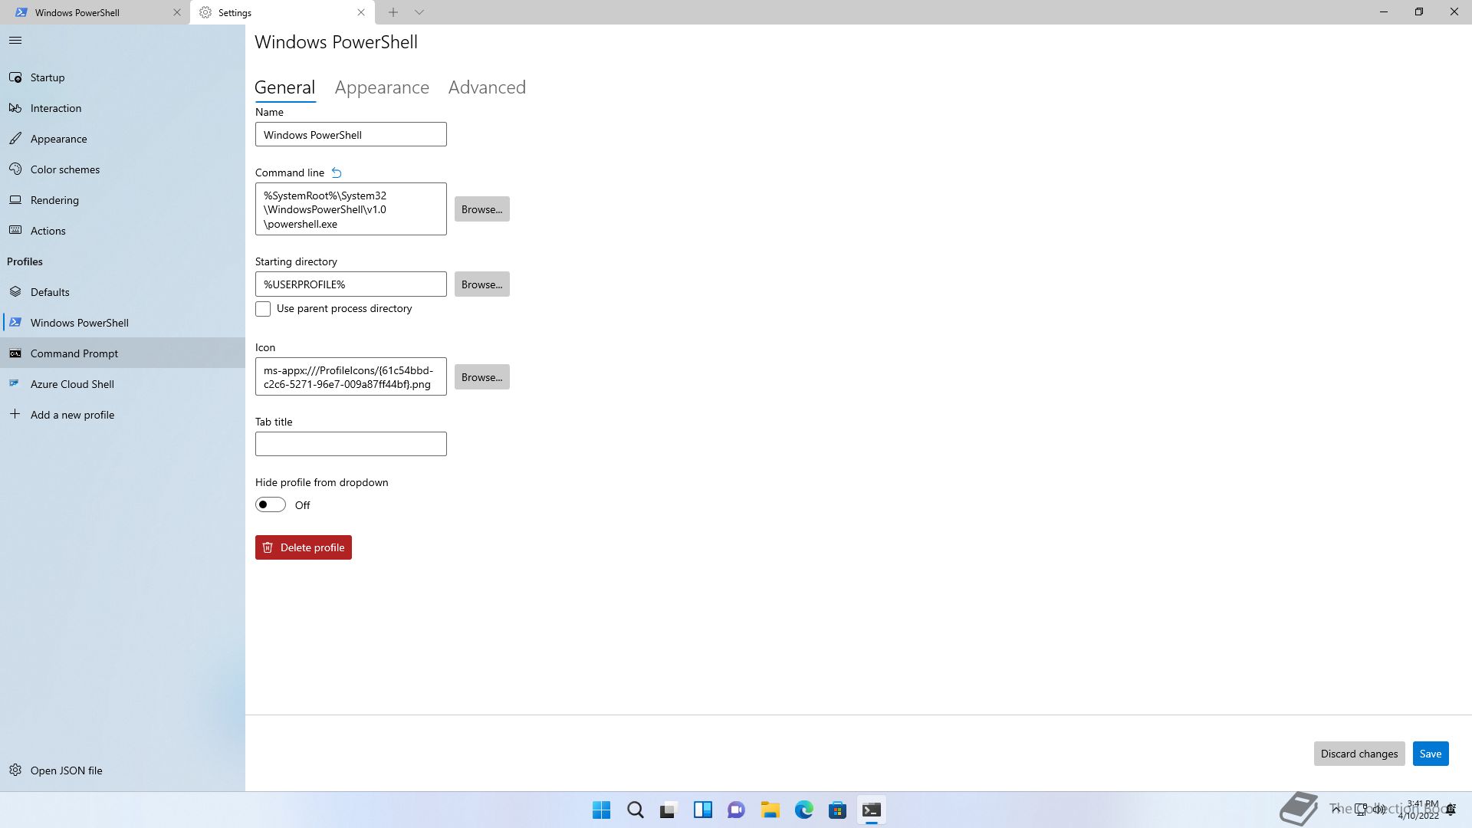This screenshot has width=1472, height=828.
Task: Click the Command Prompt profile icon
Action: [15, 353]
